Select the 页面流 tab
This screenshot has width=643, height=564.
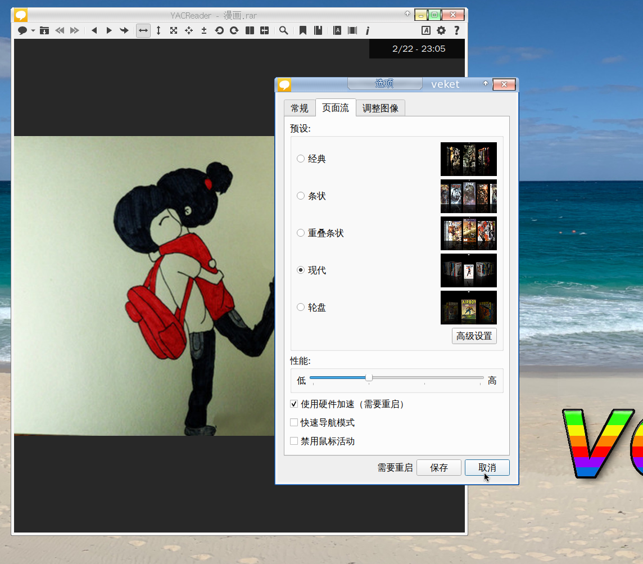(x=336, y=108)
